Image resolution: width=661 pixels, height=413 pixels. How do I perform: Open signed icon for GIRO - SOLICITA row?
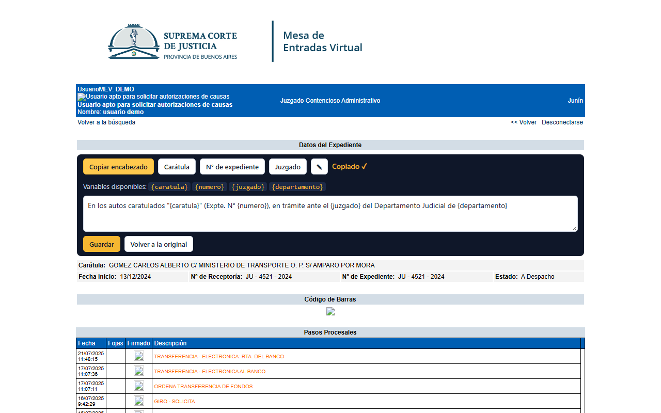pos(139,401)
